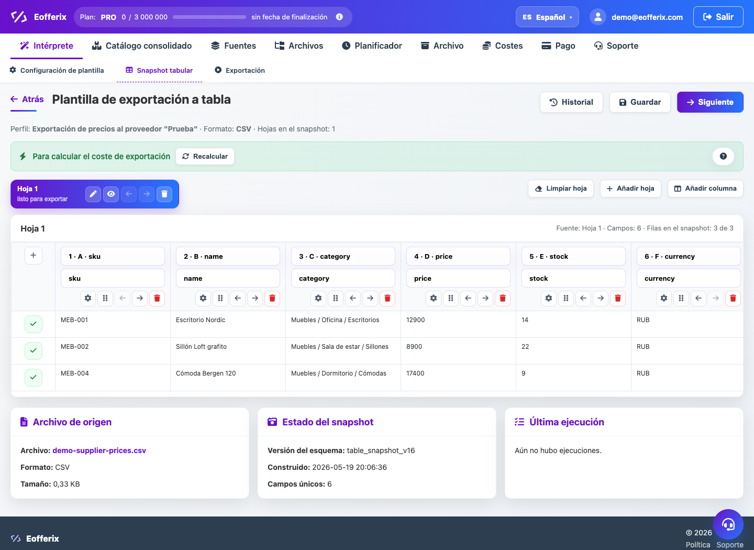Click Limpiar hoja
This screenshot has width=754, height=550.
561,189
